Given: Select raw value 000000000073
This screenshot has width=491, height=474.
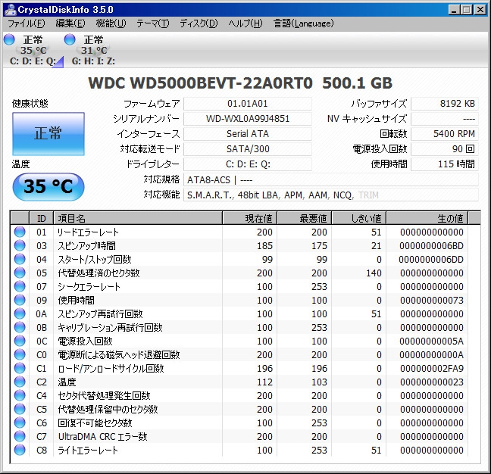Looking at the screenshot, I should click(x=432, y=301).
